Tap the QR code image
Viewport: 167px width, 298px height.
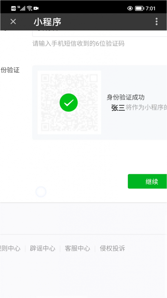(69, 102)
